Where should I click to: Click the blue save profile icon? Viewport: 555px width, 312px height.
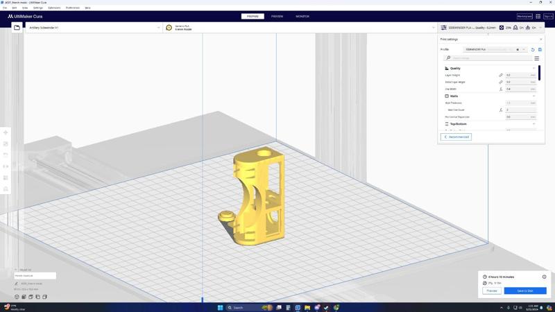click(540, 49)
